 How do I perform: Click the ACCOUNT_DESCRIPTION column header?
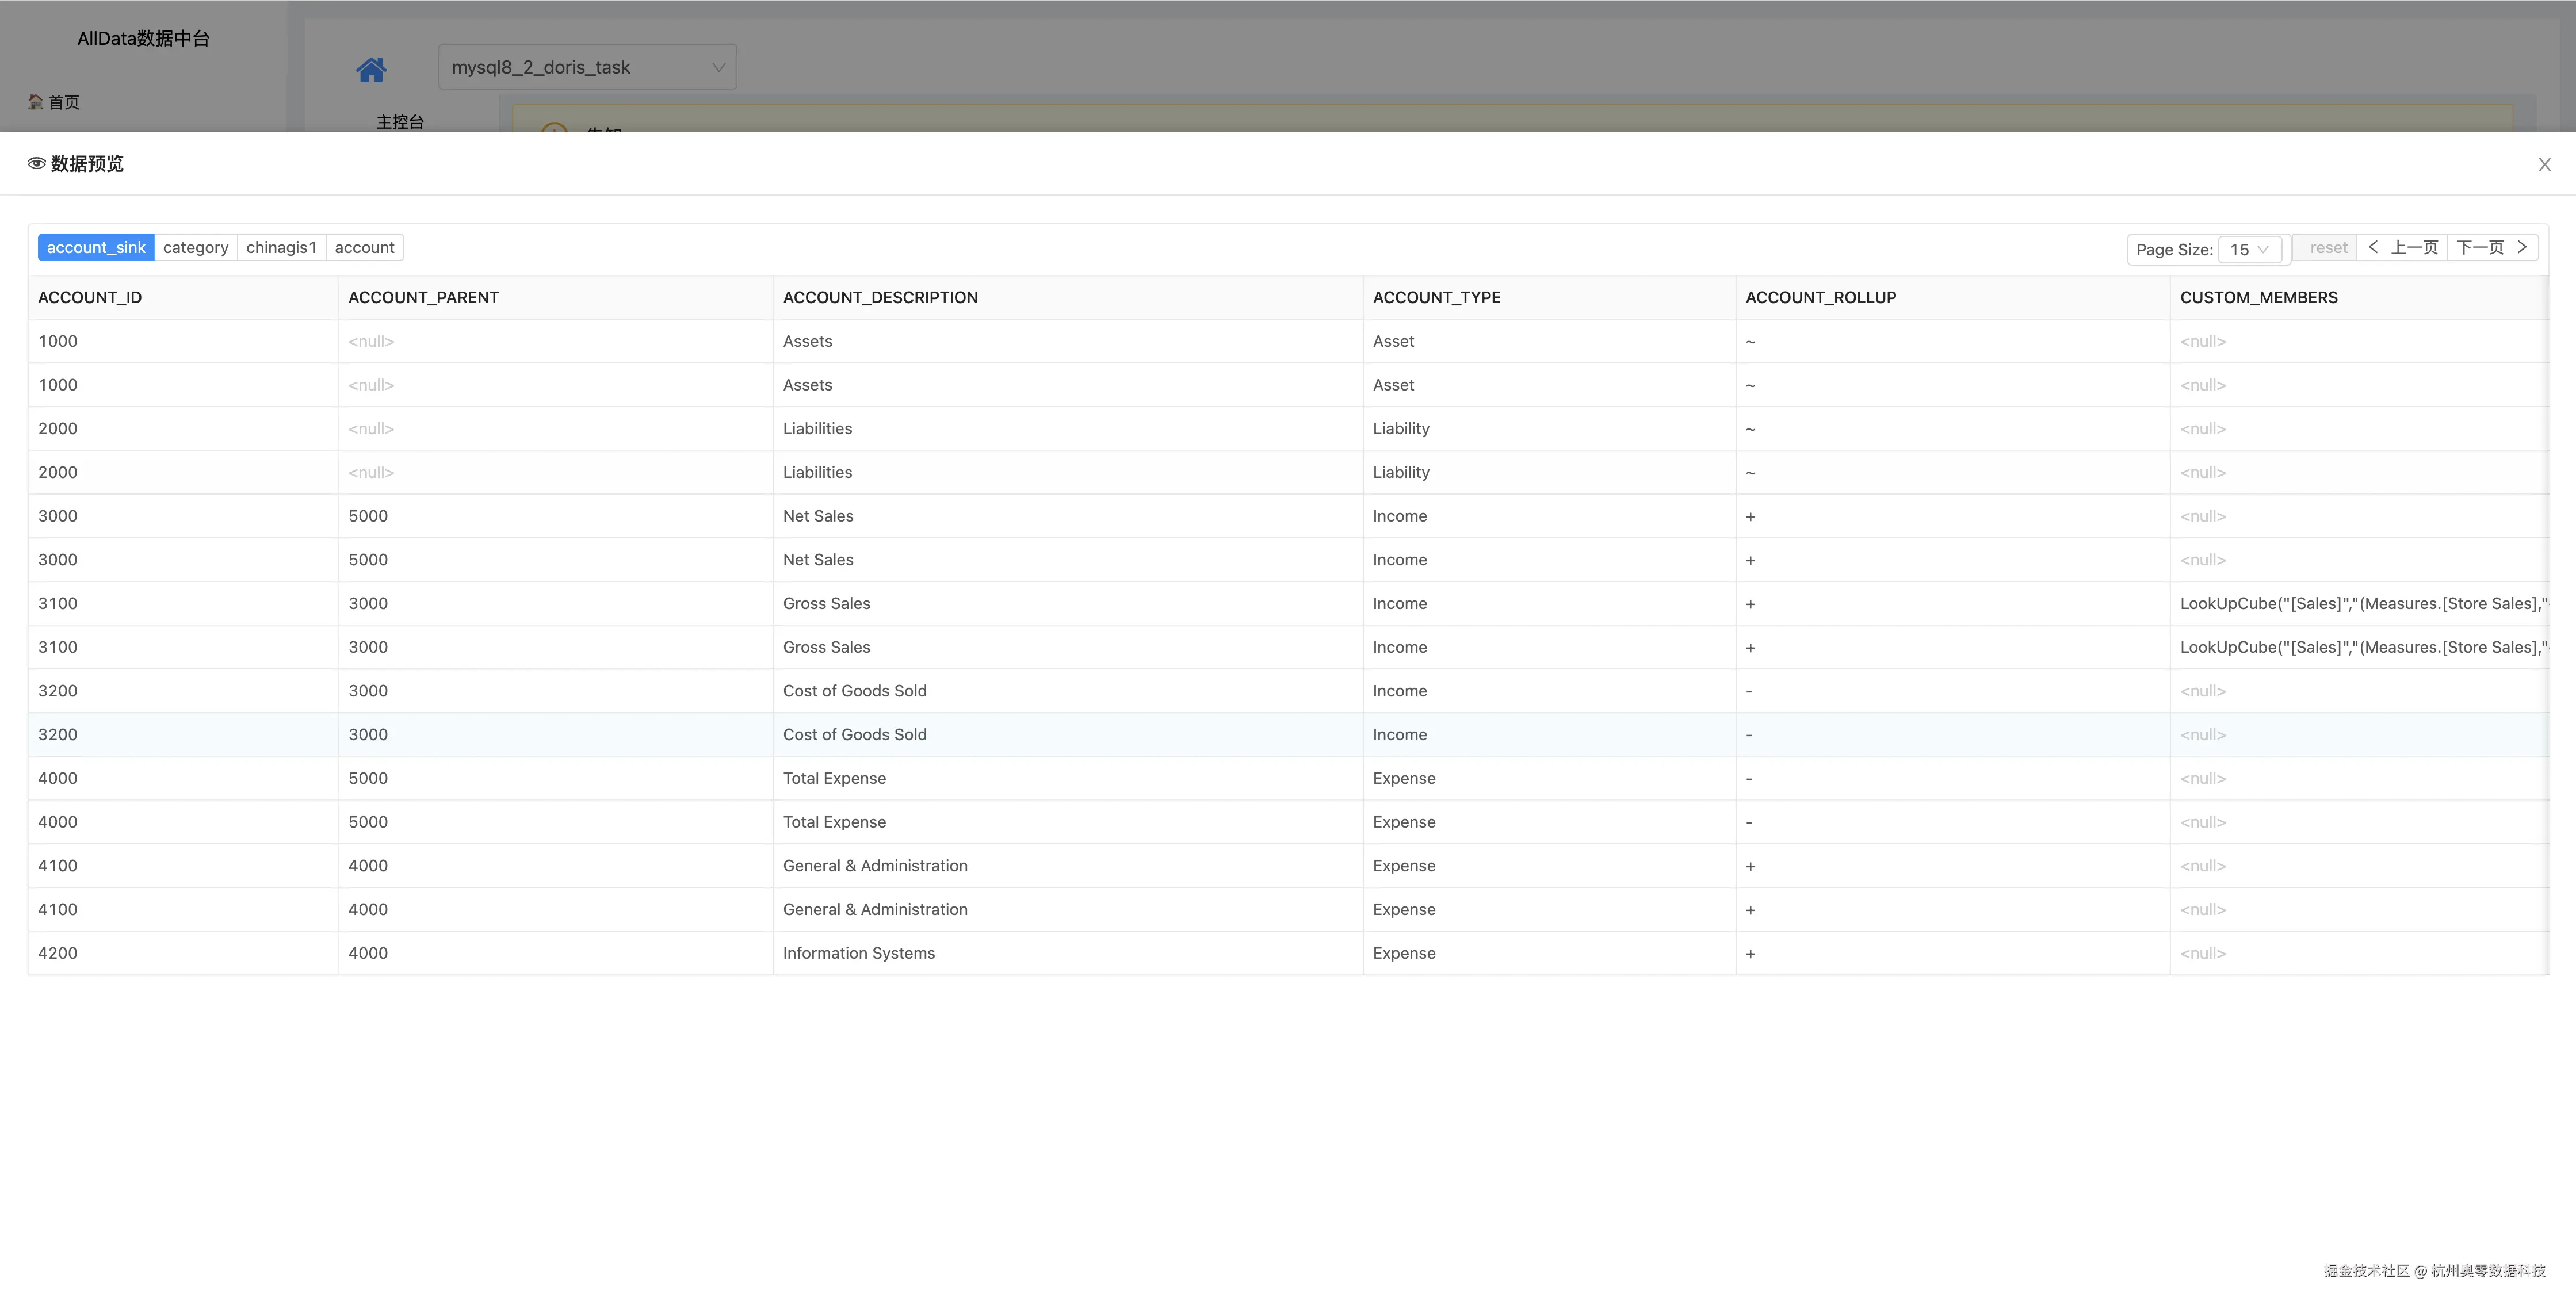click(x=880, y=298)
